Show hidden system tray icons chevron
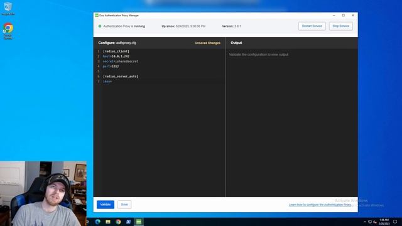Viewport: 402px width, 226px height. coord(365,222)
